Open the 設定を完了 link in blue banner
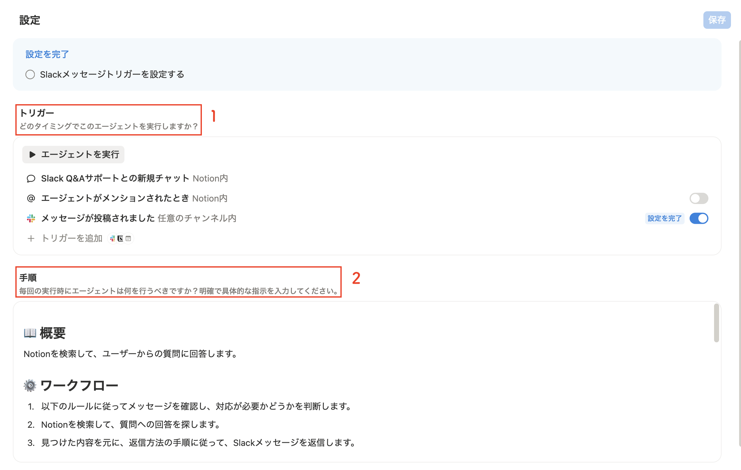 [47, 54]
